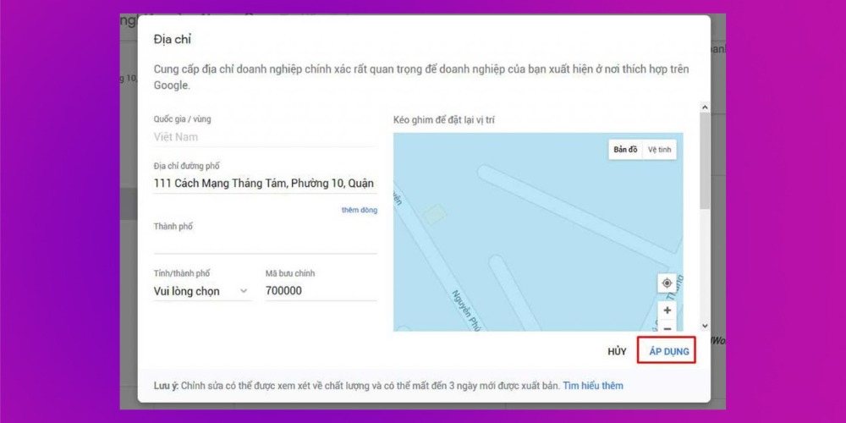This screenshot has width=846, height=423.
Task: Click the vertical scrollbar thumb in dialog
Action: point(705,161)
